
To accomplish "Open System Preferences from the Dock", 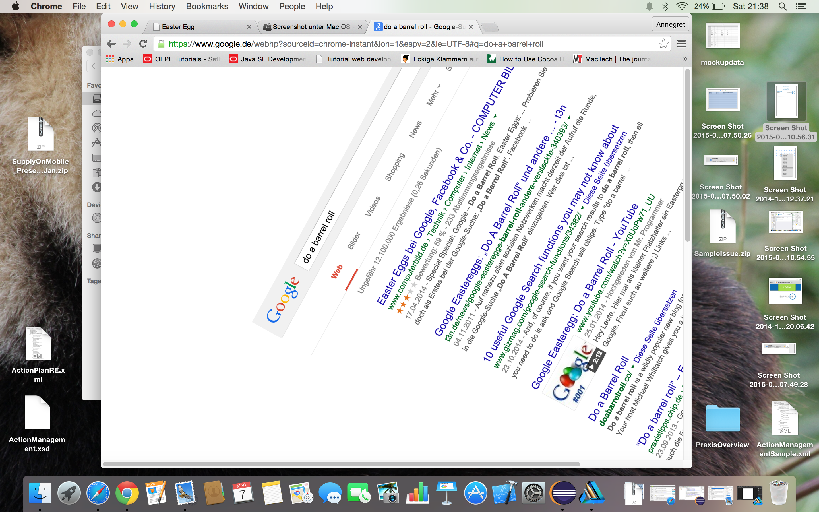I will [x=533, y=493].
